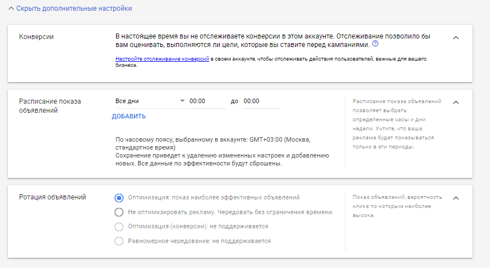Collapse the Расписание показа объявлений section chevron
The height and width of the screenshot is (268, 490).
(x=456, y=102)
